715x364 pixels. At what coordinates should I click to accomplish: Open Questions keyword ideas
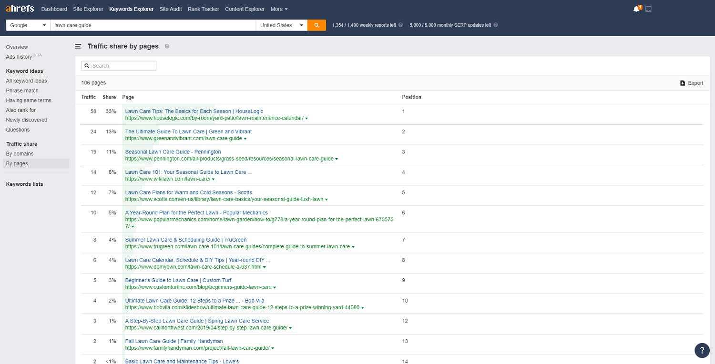point(18,130)
